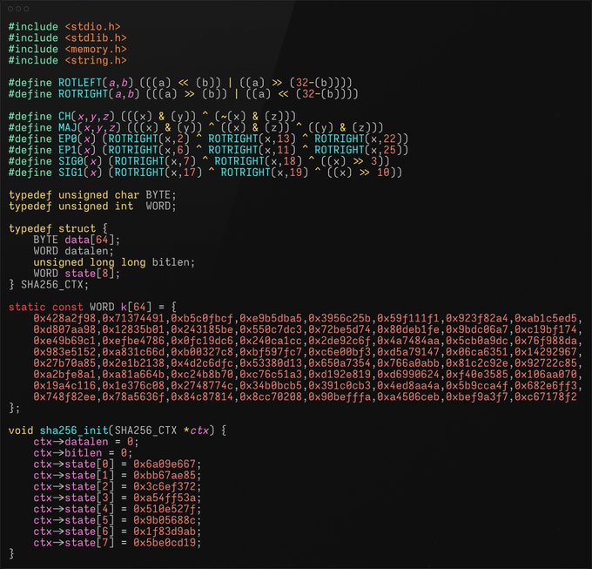This screenshot has height=569, width=592.
Task: Click the SIG1 macro name
Action: click(x=71, y=173)
